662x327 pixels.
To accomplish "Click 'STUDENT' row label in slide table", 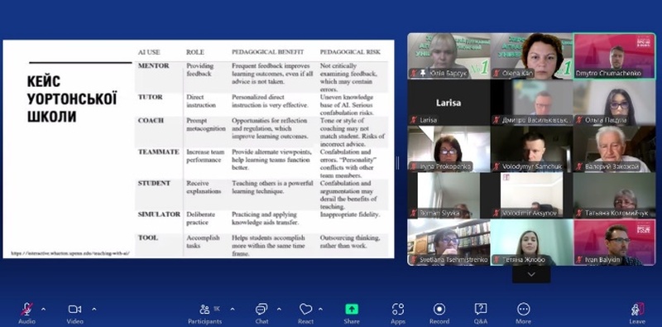I will [154, 183].
